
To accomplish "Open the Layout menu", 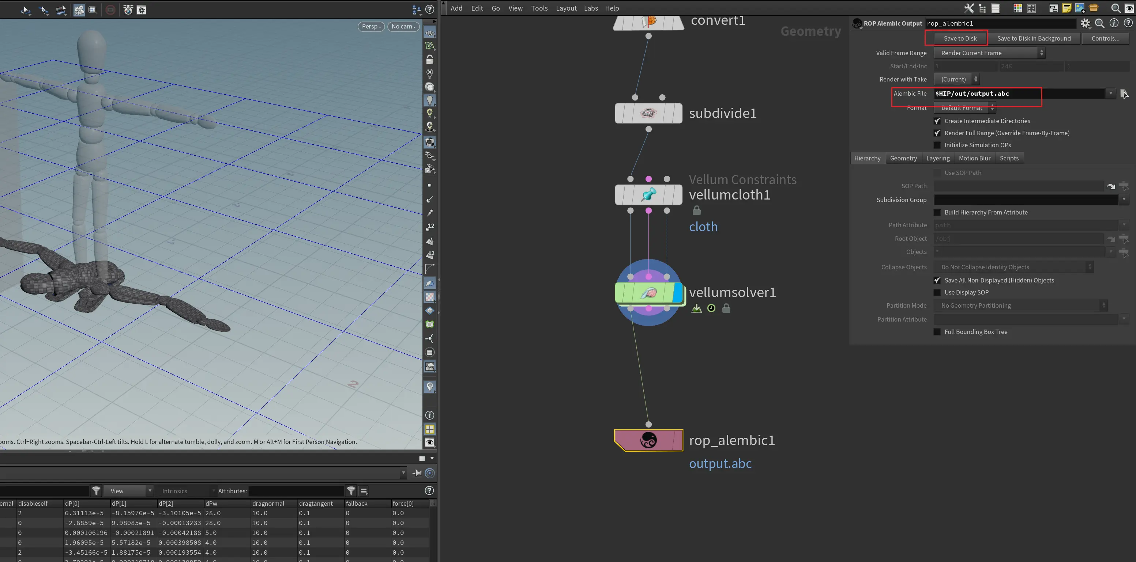I will [566, 8].
